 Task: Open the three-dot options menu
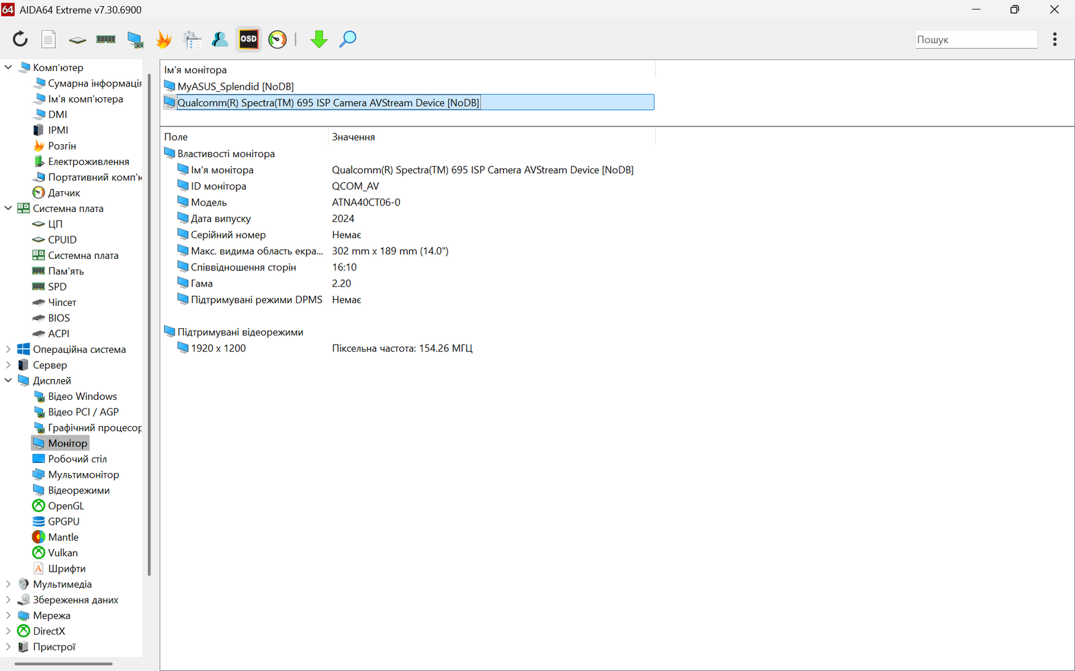click(x=1055, y=40)
